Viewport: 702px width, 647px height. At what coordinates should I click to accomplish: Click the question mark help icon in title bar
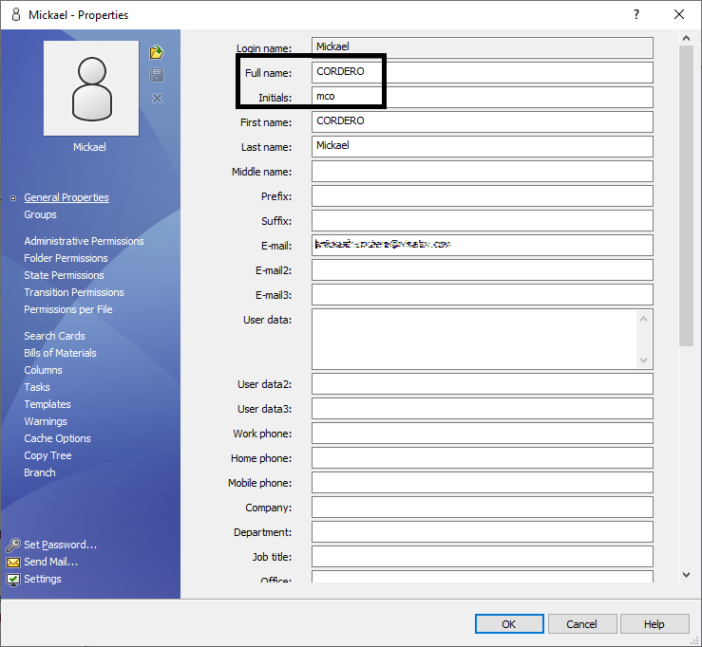[635, 14]
